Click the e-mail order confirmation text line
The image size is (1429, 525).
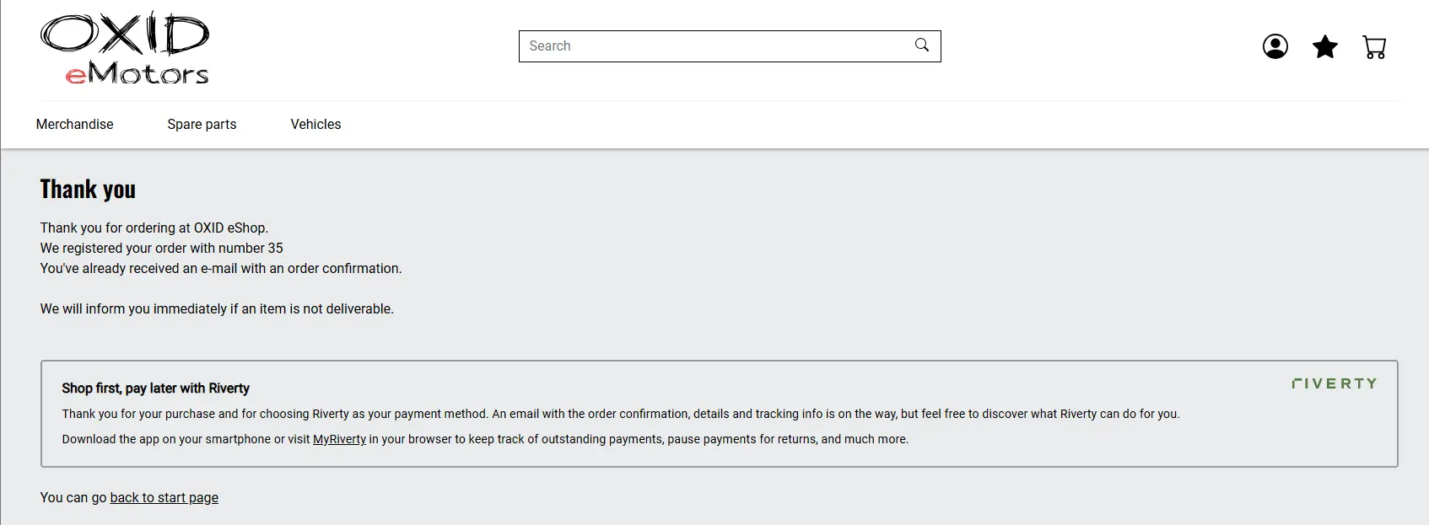(221, 268)
